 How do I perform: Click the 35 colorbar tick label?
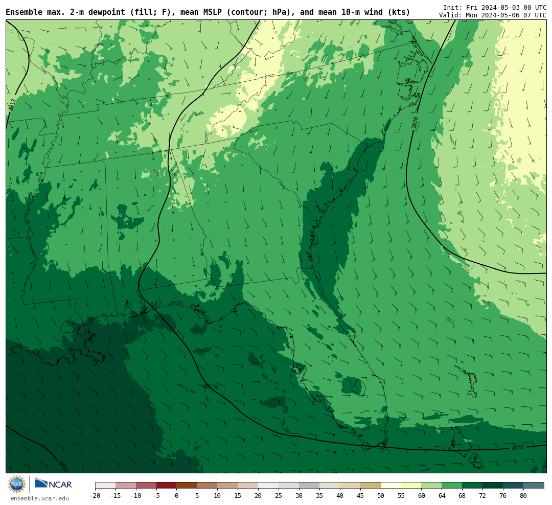tap(319, 495)
